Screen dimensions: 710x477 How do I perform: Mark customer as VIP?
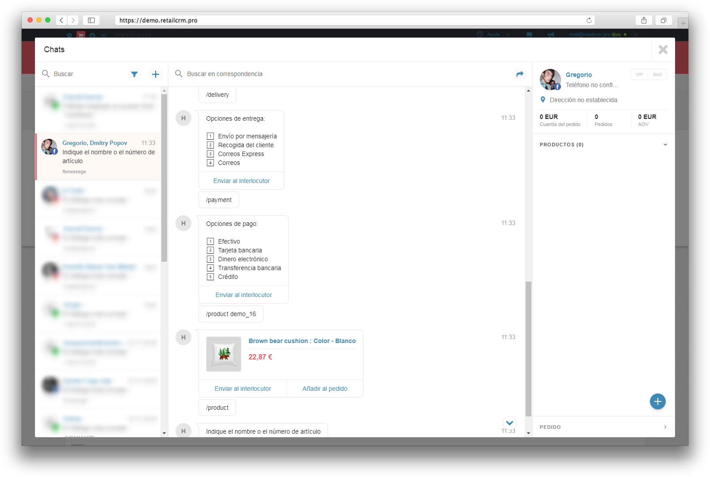pos(639,74)
